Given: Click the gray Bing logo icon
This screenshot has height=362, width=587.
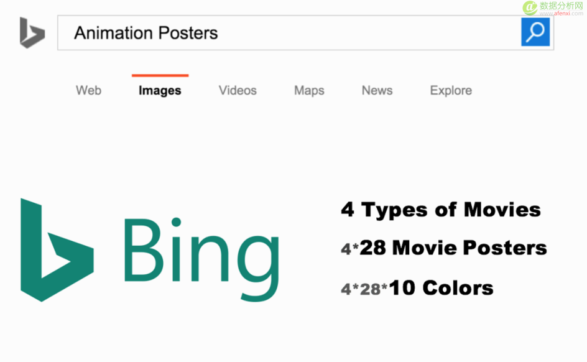Looking at the screenshot, I should pos(32,32).
